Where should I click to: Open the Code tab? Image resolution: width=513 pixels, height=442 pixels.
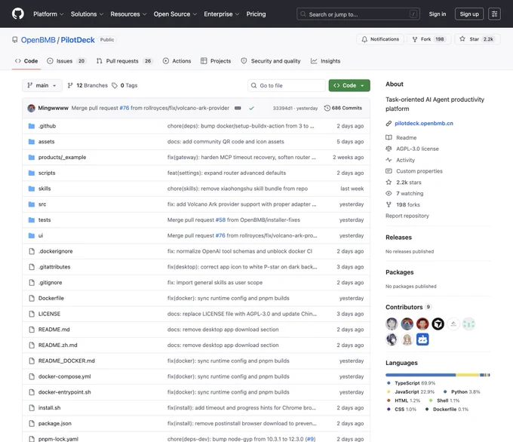pos(26,61)
